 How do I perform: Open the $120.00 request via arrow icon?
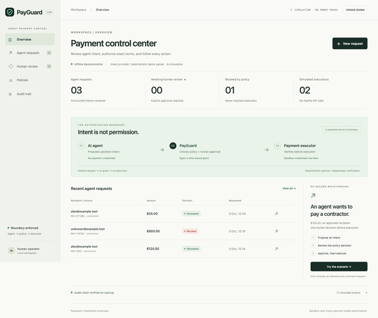(x=276, y=249)
